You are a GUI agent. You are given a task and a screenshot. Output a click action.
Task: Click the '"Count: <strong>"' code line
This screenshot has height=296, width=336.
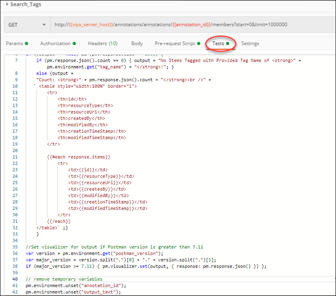point(124,80)
